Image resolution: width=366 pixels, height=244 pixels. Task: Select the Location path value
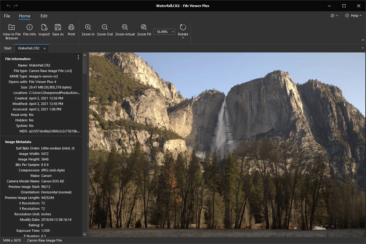[55, 93]
